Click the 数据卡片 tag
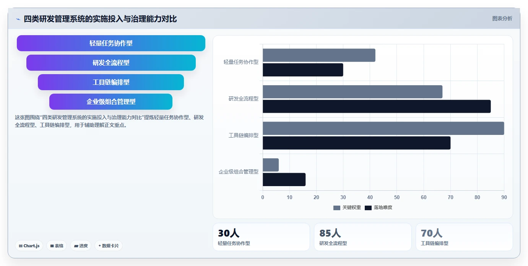The image size is (528, 266). pyautogui.click(x=109, y=246)
